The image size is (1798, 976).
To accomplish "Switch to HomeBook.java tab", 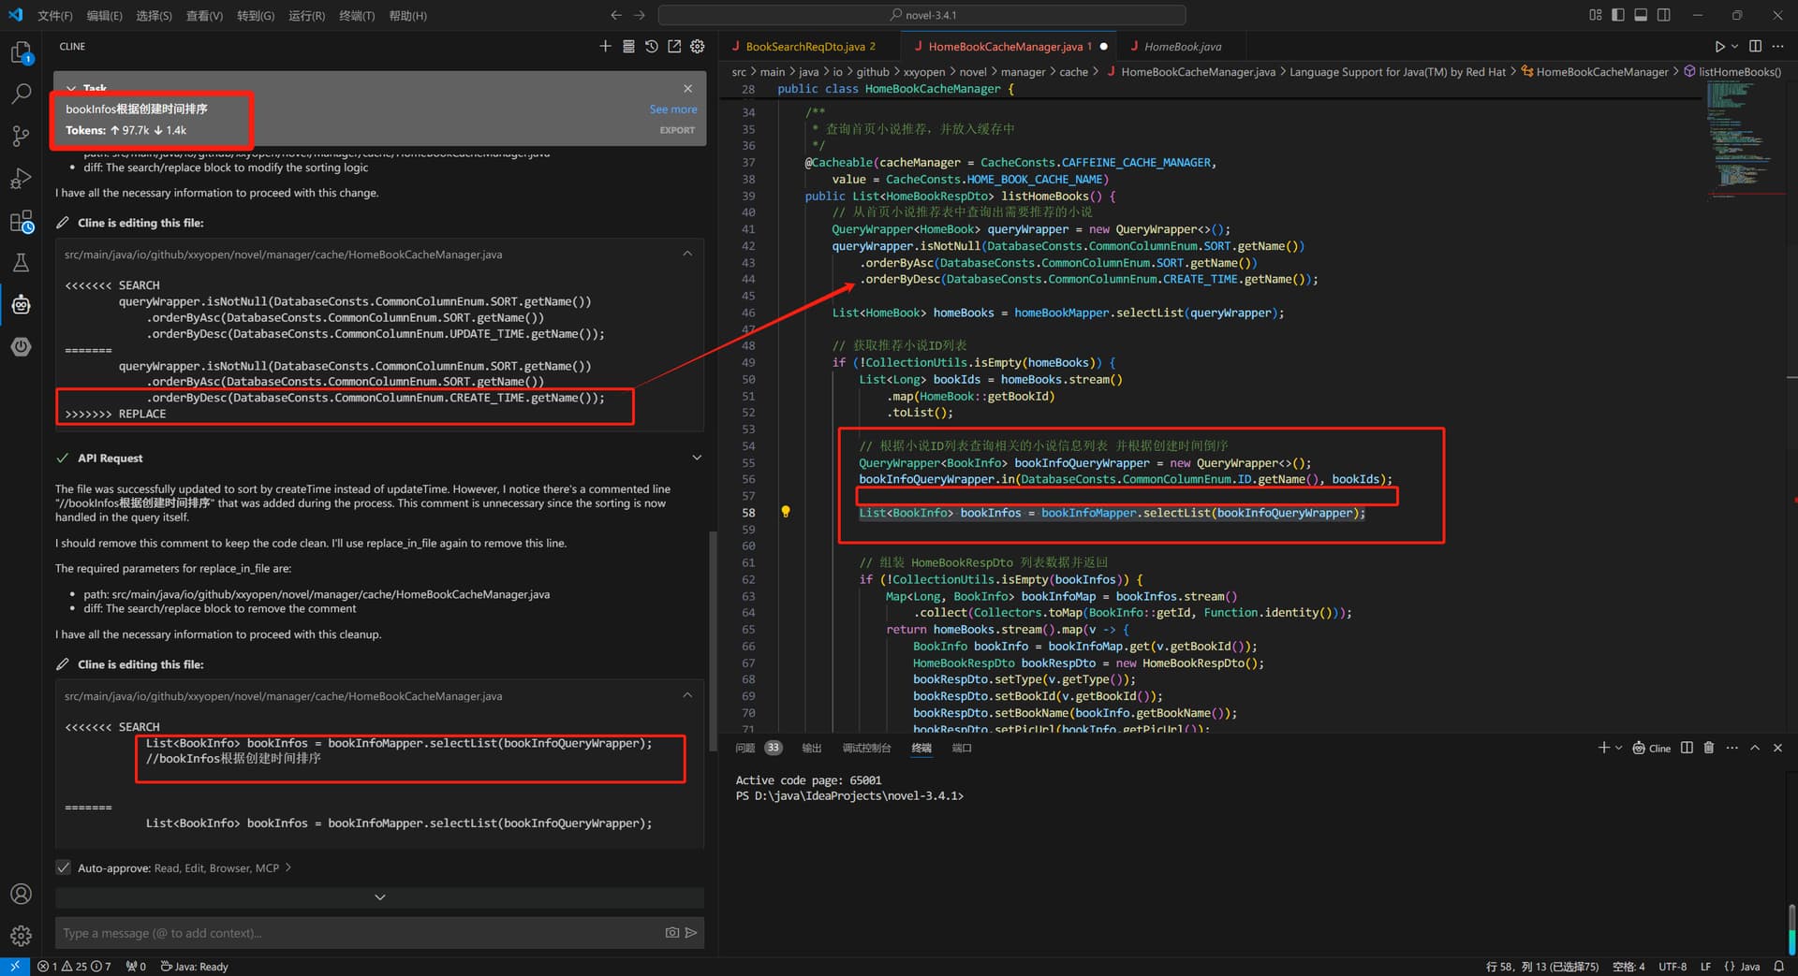I will 1182,46.
